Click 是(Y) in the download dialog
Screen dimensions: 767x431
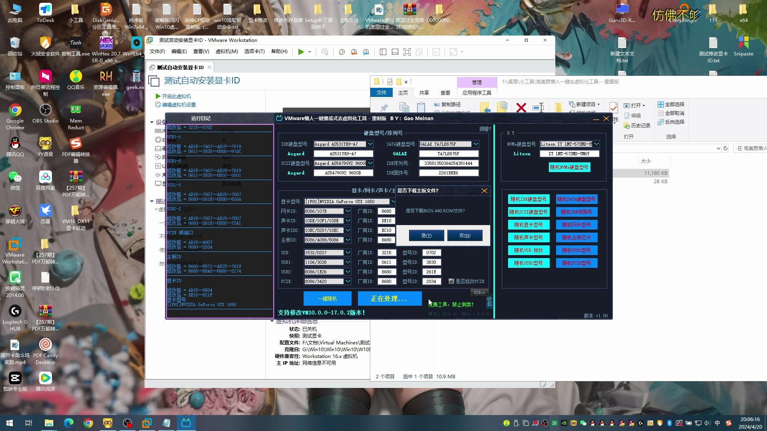pyautogui.click(x=427, y=235)
